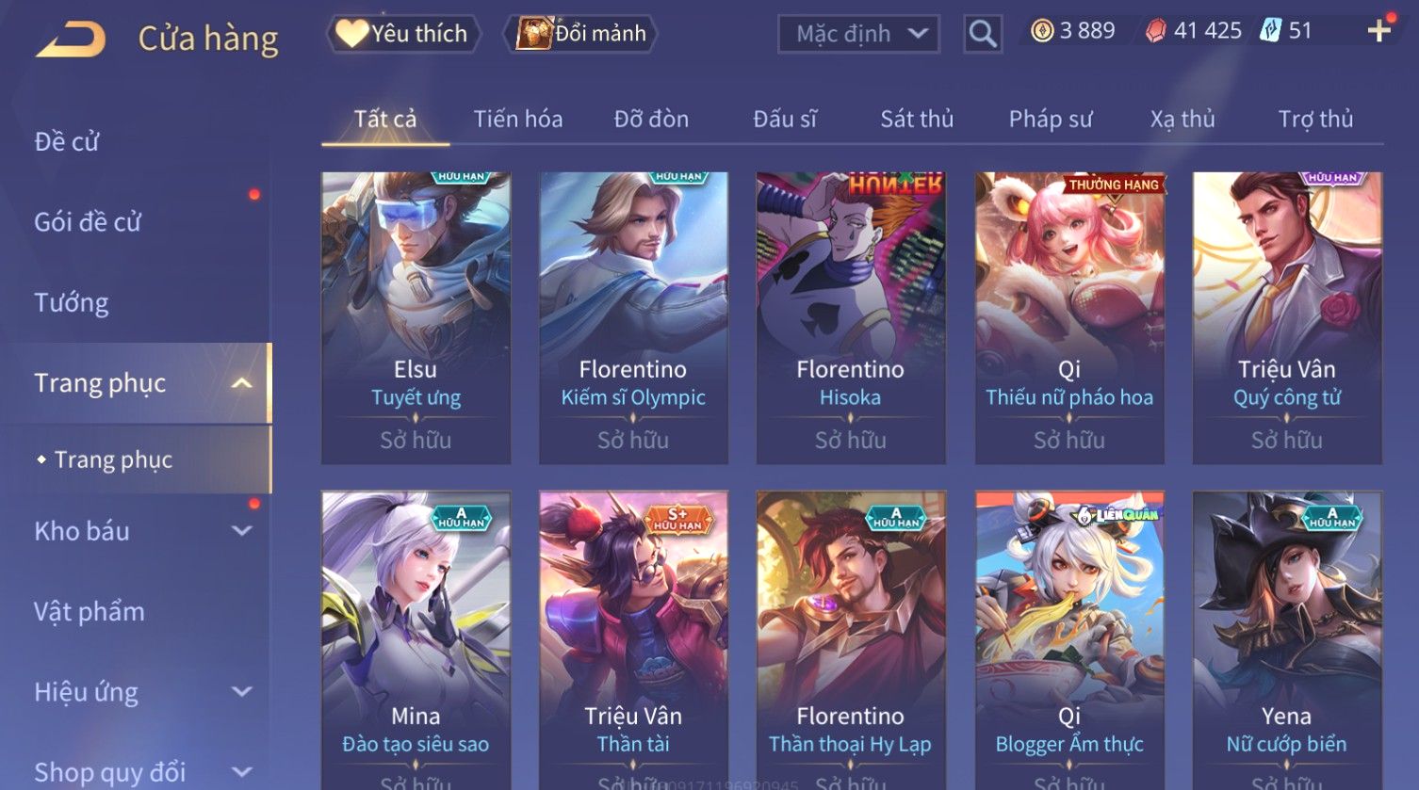Expand the Kho báu sidebar section
Screen dimensions: 1419x790
242,531
